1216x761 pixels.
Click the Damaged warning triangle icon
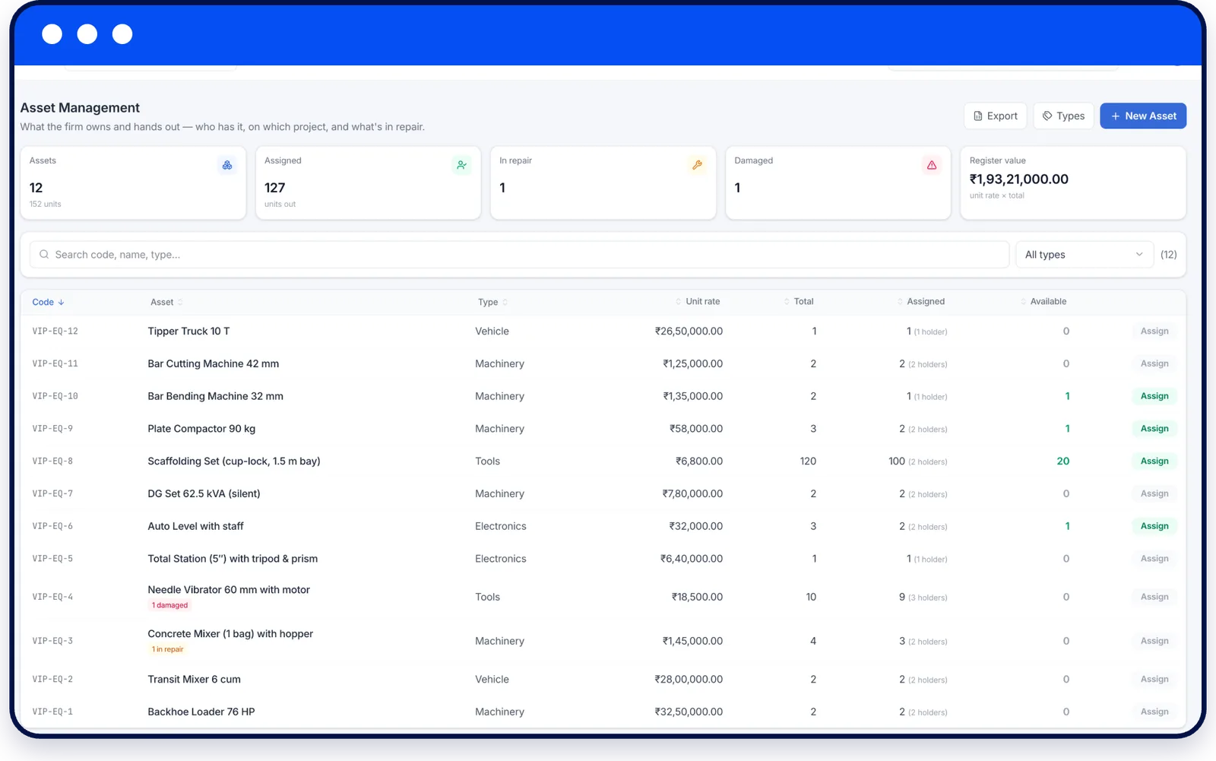click(932, 165)
